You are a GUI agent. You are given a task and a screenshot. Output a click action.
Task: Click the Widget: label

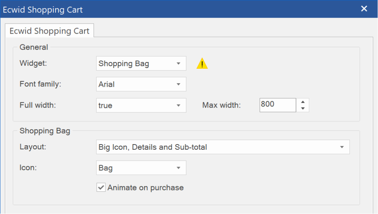click(33, 63)
